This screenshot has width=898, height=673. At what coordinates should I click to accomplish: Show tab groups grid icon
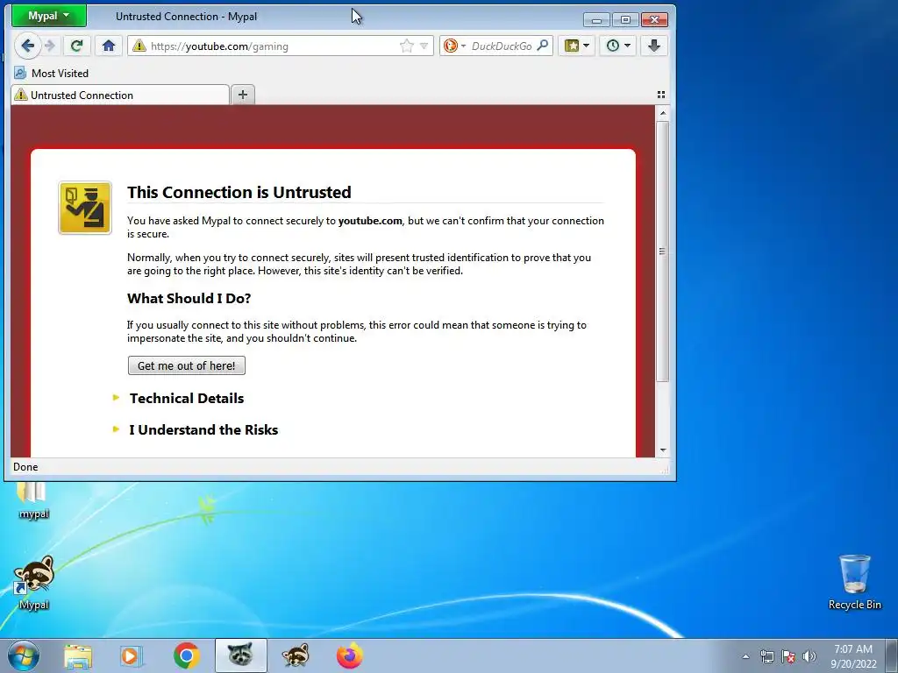(661, 95)
